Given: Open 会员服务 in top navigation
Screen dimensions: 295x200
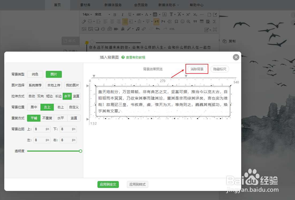Looking at the screenshot, I should (x=141, y=5).
